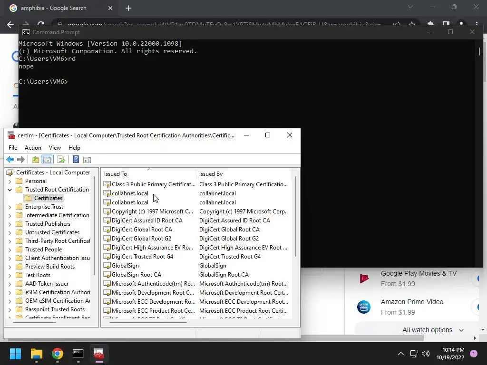Switch to Command Prompt taskbar icon

78,354
